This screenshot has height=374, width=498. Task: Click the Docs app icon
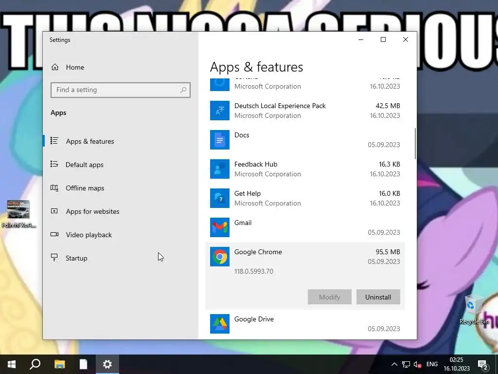[220, 140]
